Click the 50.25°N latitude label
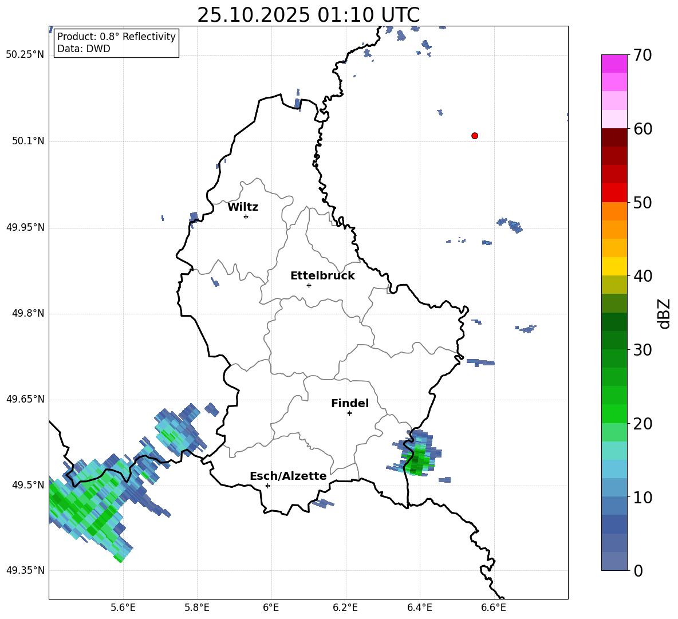This screenshot has width=678, height=619. (25, 55)
